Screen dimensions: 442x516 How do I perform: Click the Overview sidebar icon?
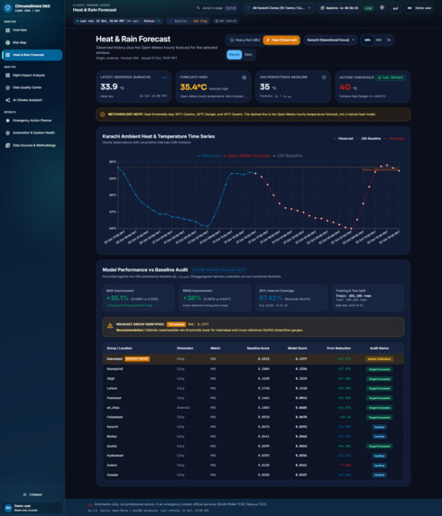7,30
